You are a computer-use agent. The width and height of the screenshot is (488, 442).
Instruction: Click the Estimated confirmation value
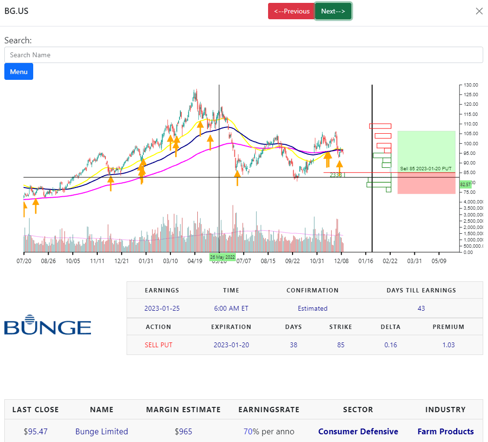point(312,308)
